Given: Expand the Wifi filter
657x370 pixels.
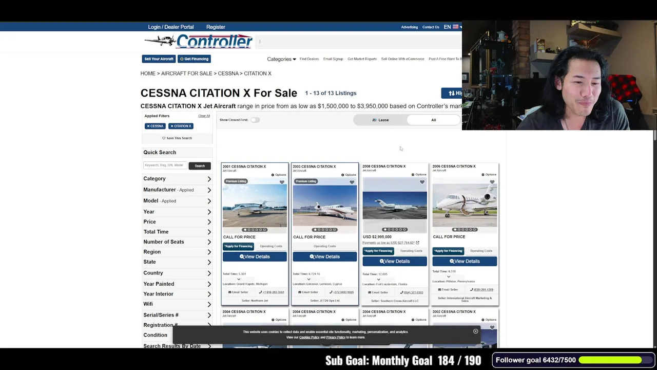Looking at the screenshot, I should tap(177, 304).
